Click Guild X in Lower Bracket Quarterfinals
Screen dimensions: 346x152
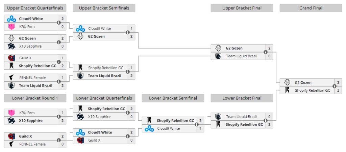coord(94,140)
